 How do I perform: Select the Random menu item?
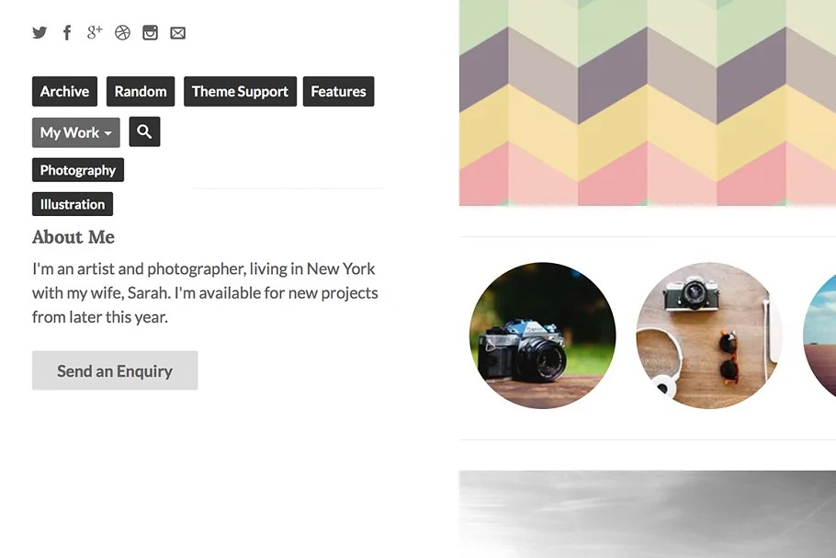[x=141, y=92]
